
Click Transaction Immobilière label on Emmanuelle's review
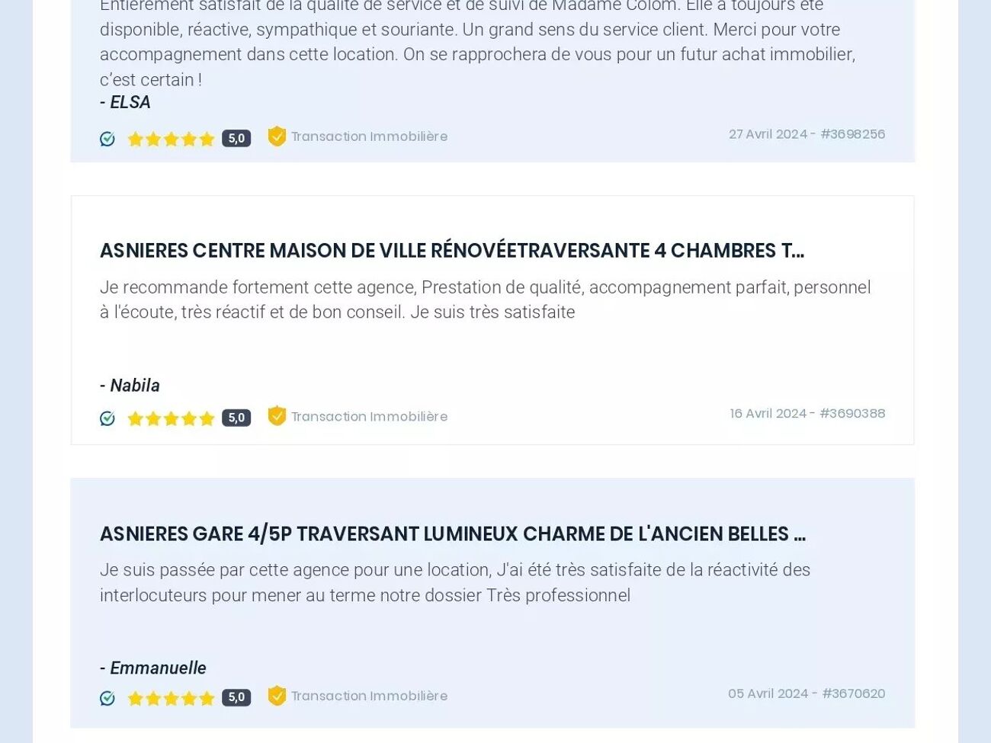(x=370, y=697)
